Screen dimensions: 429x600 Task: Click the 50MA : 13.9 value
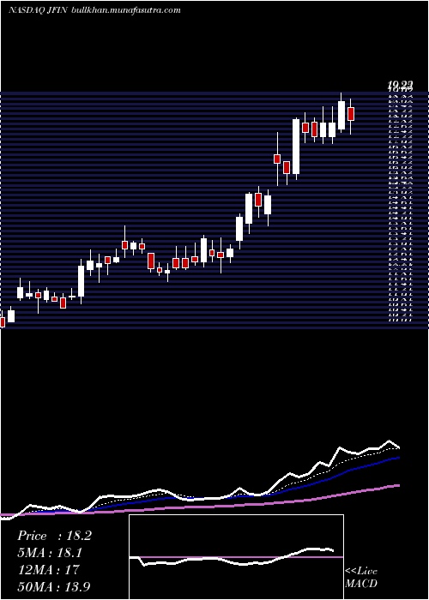point(54,586)
